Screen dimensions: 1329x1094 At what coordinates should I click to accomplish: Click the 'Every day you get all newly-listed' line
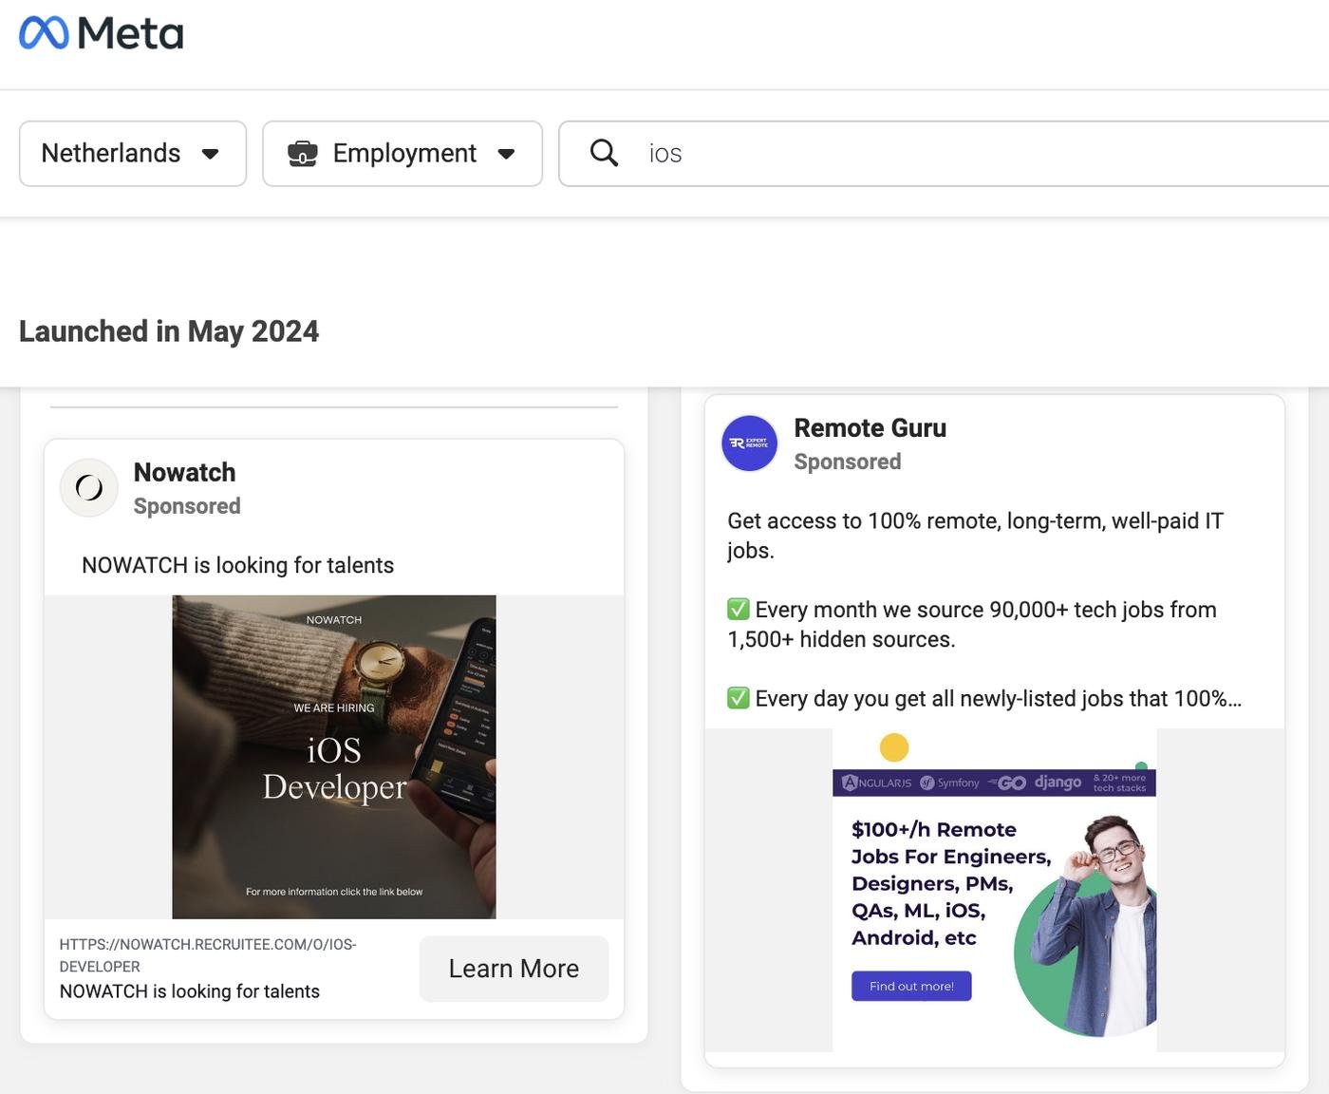coord(984,698)
